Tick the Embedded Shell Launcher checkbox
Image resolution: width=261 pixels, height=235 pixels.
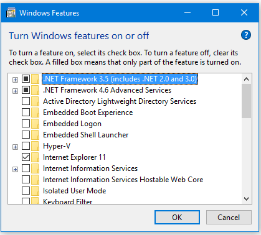26,135
